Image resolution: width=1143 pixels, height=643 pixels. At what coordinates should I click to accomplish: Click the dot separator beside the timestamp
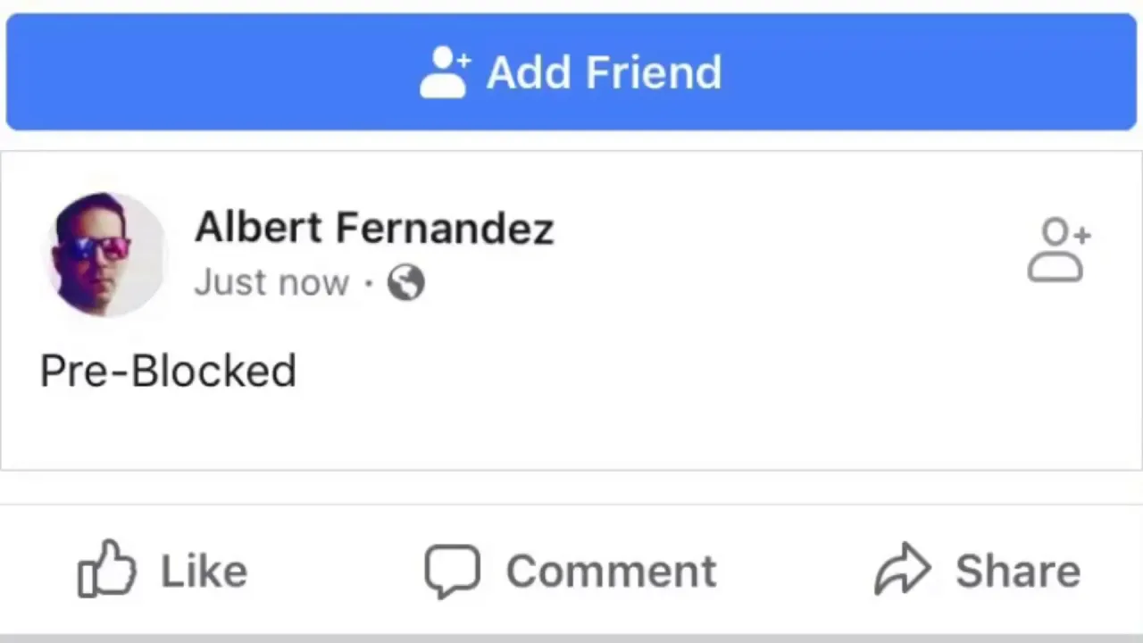[368, 284]
